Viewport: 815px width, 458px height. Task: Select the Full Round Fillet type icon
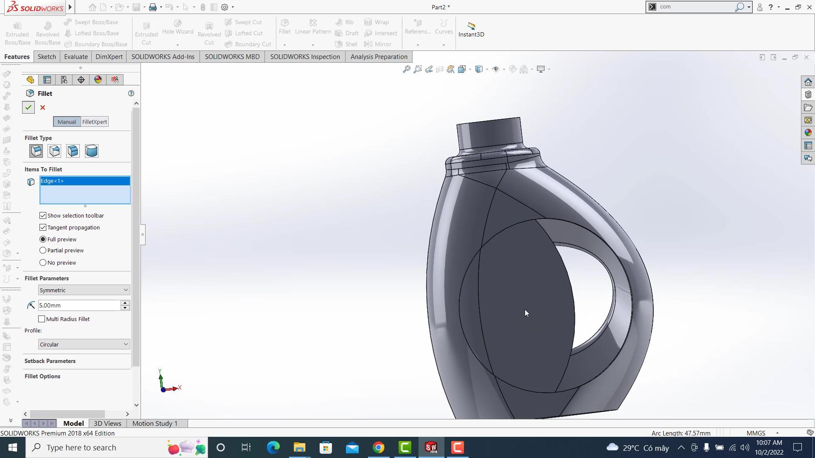92,151
